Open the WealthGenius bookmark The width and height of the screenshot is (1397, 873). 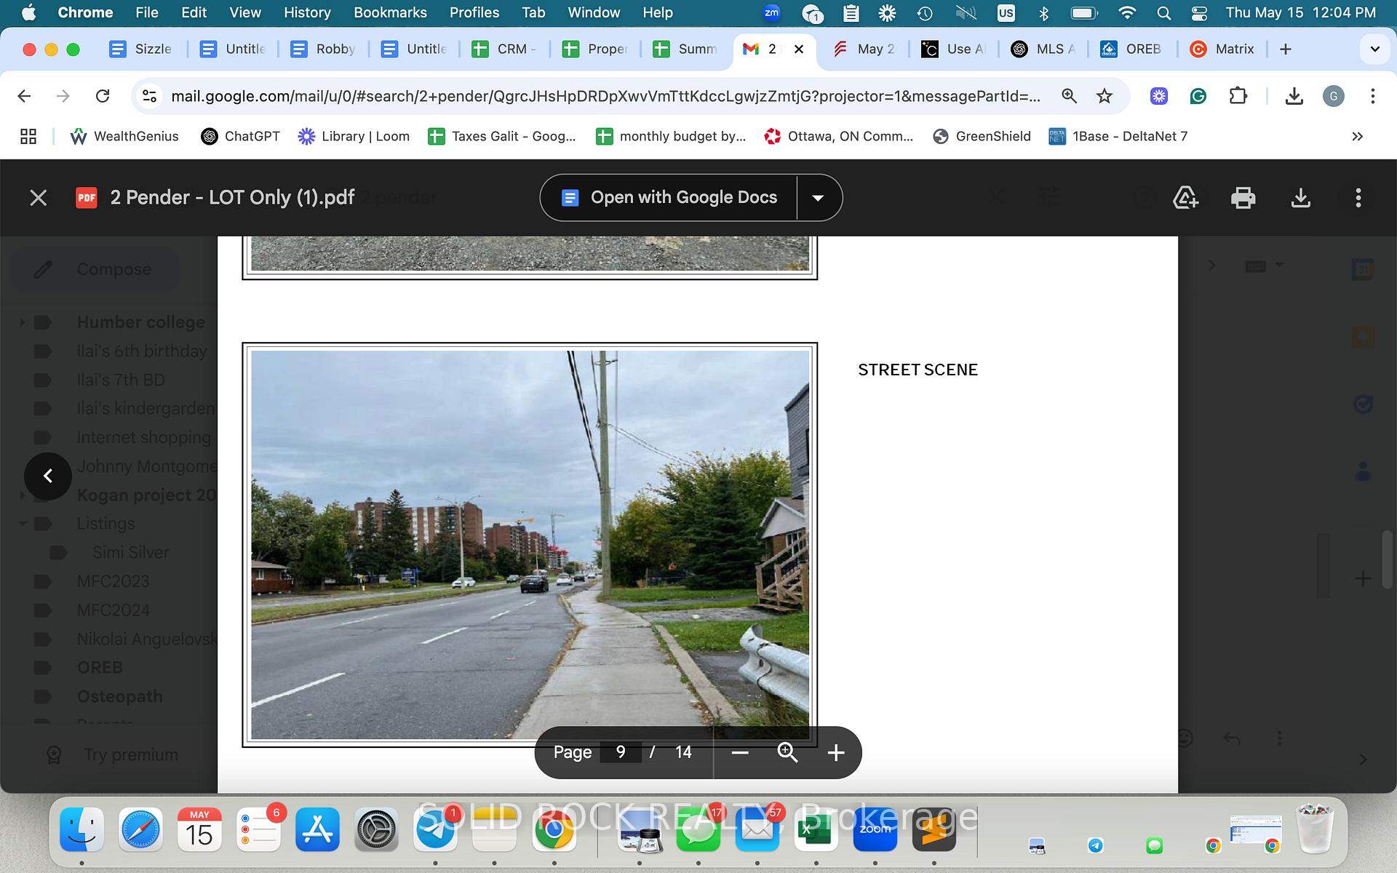pyautogui.click(x=124, y=136)
